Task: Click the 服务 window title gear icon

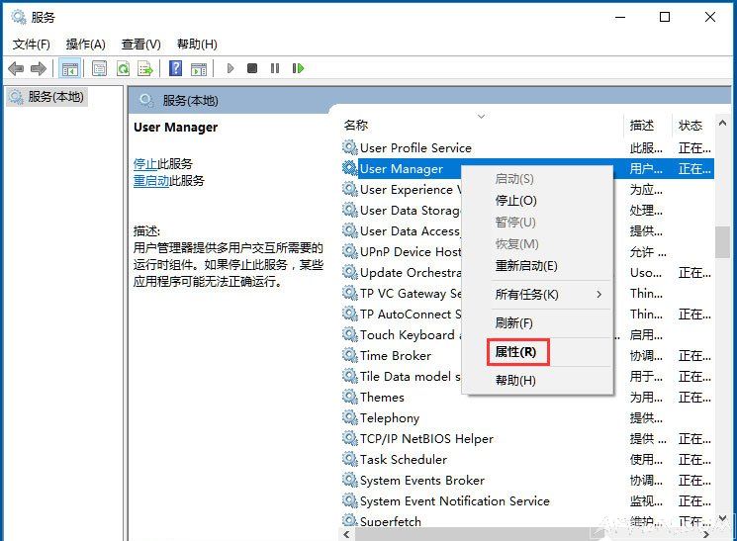Action: coord(19,18)
